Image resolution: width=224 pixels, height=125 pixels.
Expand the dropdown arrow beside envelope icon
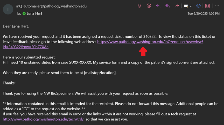(x=191, y=6)
